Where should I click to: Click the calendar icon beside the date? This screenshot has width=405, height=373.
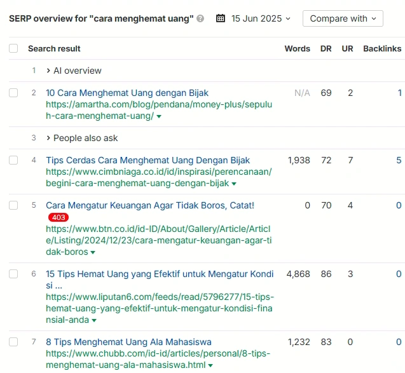coord(221,18)
